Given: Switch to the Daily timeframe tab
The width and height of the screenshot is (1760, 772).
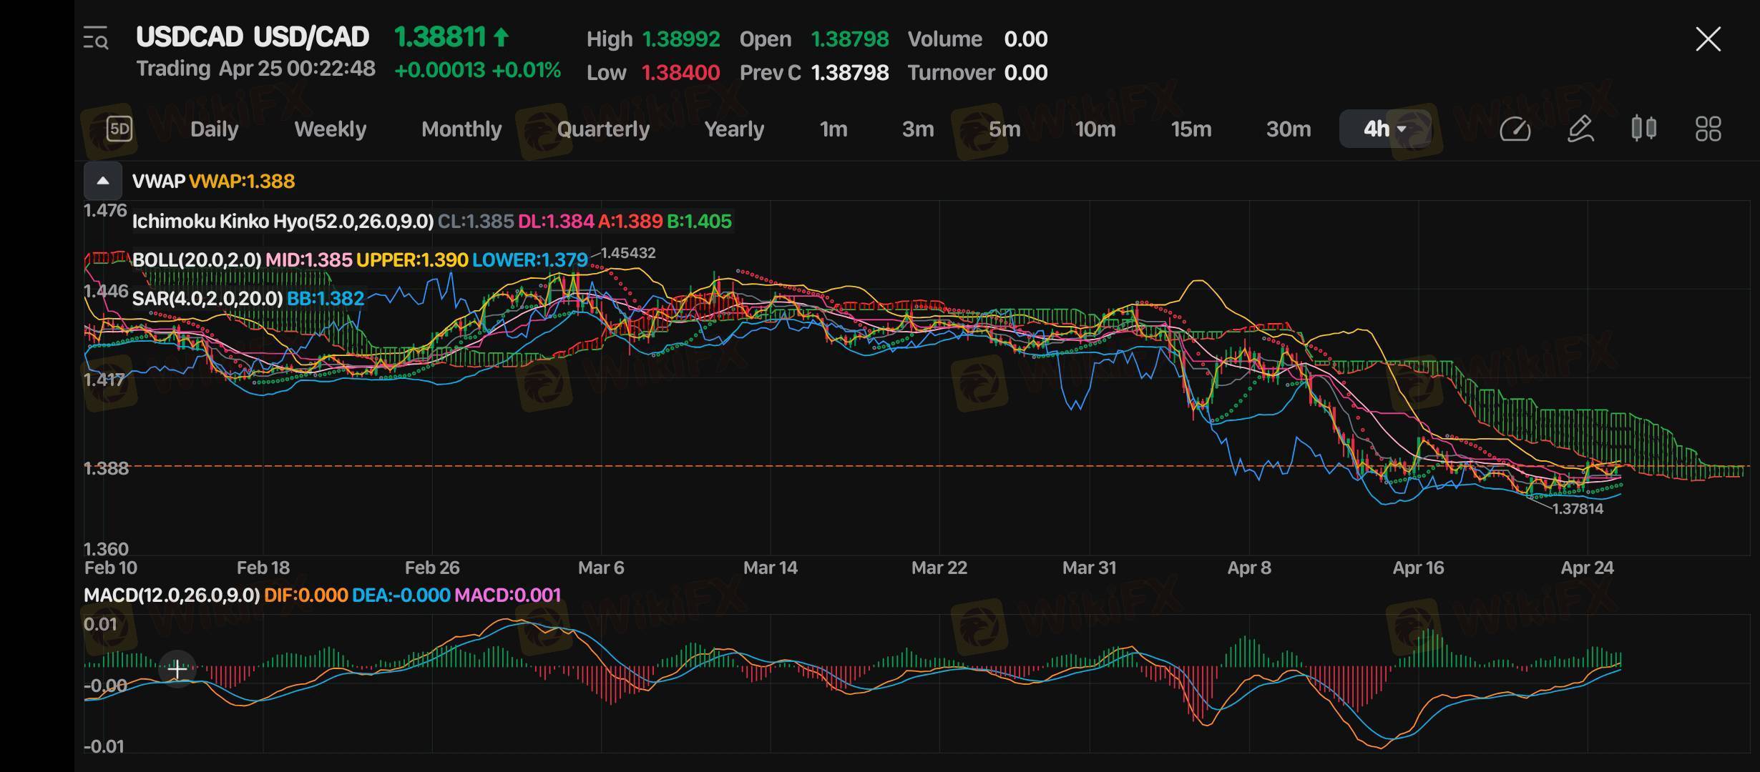Looking at the screenshot, I should pyautogui.click(x=214, y=129).
